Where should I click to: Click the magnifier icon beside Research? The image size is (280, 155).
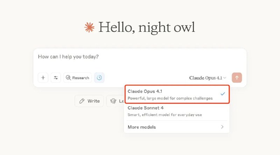[68, 78]
